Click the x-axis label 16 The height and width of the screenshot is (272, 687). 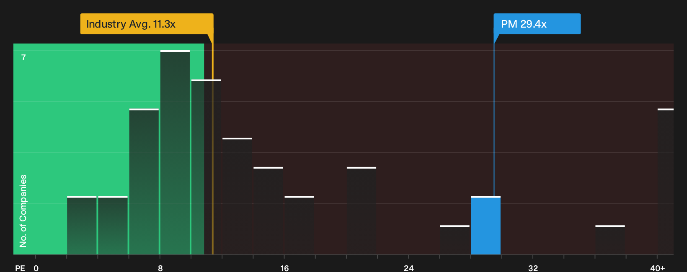click(x=284, y=268)
